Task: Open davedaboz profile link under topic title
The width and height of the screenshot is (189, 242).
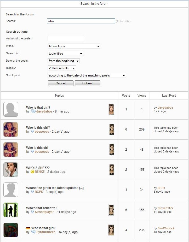Action: tap(44, 111)
